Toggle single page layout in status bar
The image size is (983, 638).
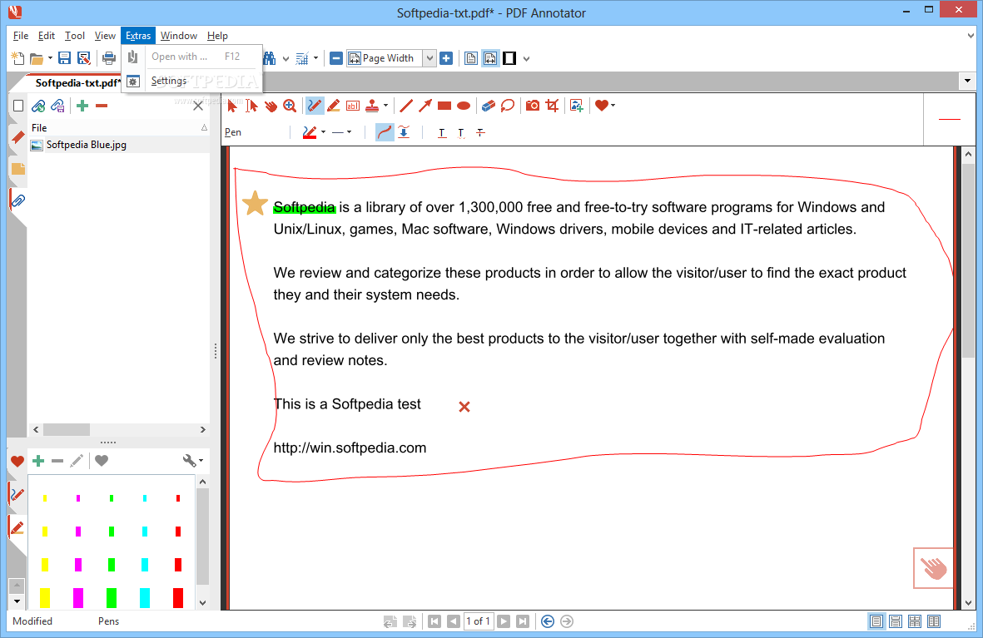tap(876, 621)
